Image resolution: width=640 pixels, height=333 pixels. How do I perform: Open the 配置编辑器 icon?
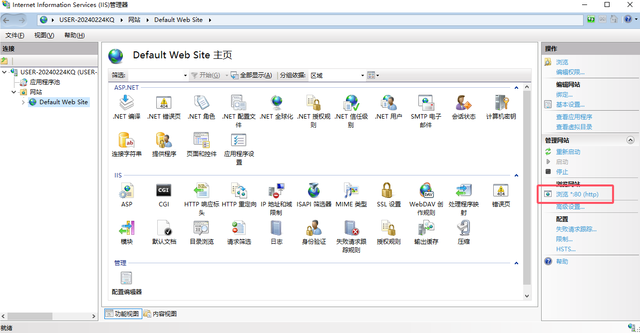tap(126, 279)
